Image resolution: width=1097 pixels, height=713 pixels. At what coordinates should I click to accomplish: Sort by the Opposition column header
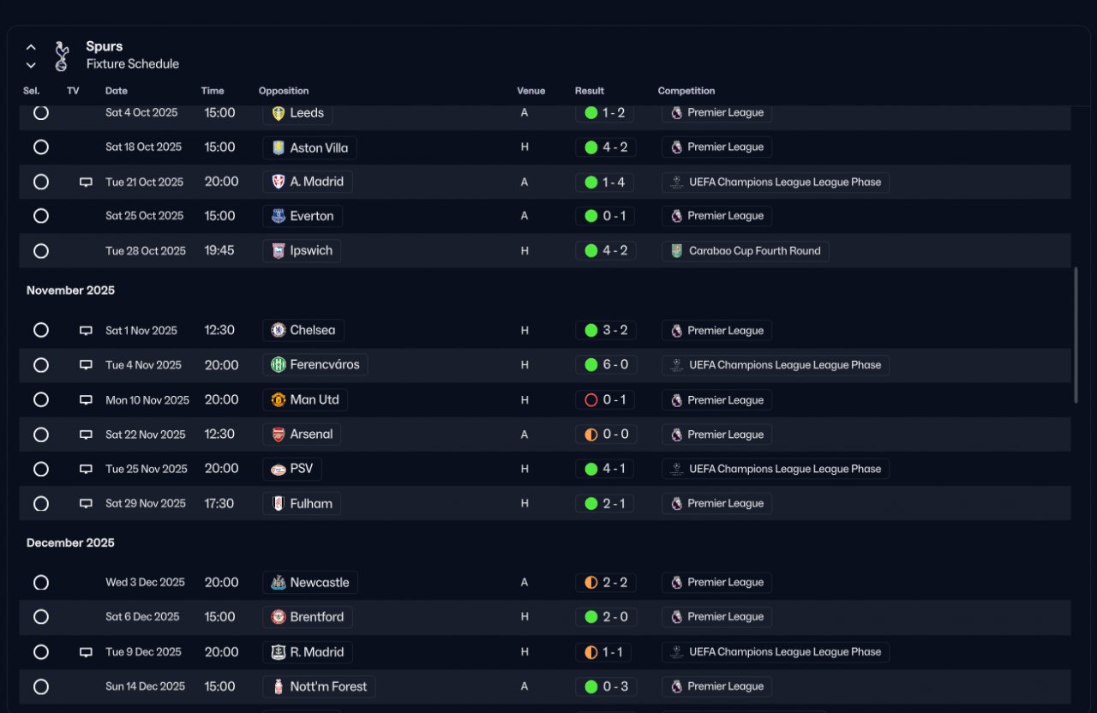284,91
